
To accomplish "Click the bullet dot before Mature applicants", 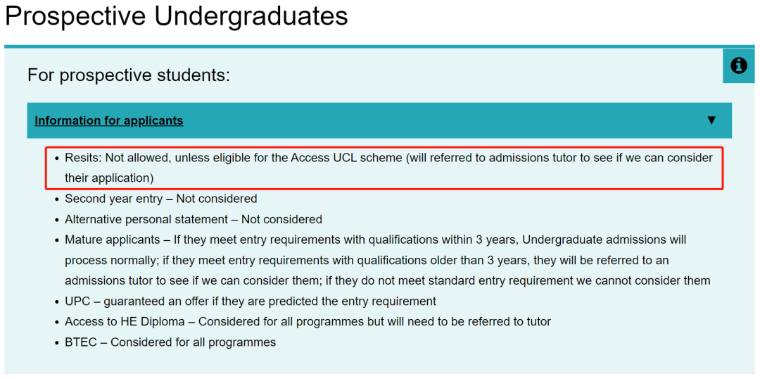I will point(57,240).
